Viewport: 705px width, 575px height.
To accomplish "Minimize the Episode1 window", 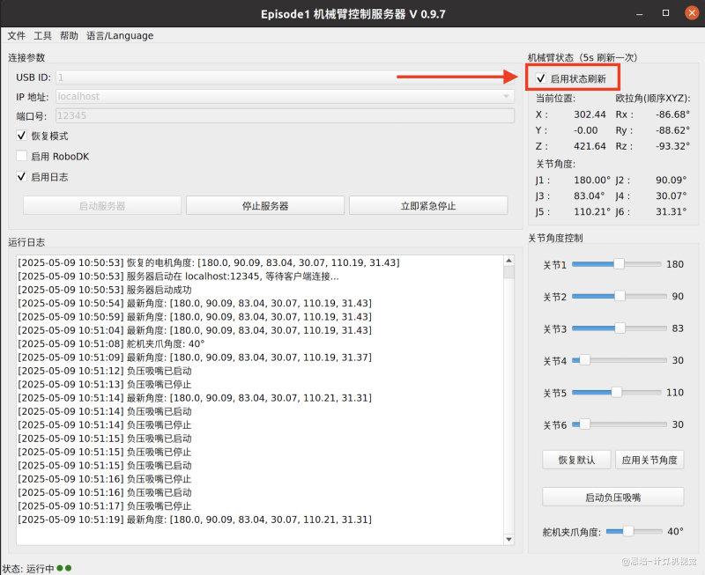I will pyautogui.click(x=640, y=13).
